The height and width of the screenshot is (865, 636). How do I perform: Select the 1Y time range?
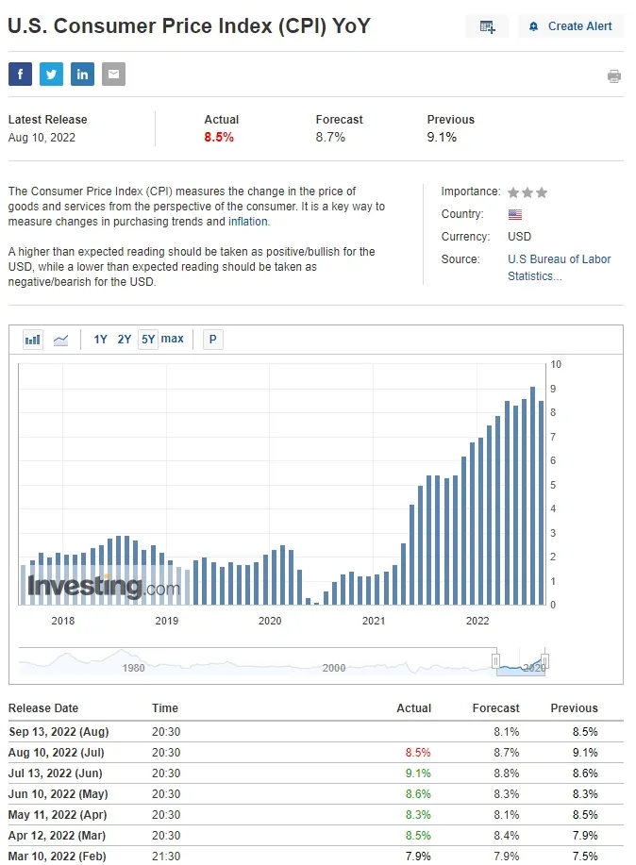pyautogui.click(x=100, y=340)
